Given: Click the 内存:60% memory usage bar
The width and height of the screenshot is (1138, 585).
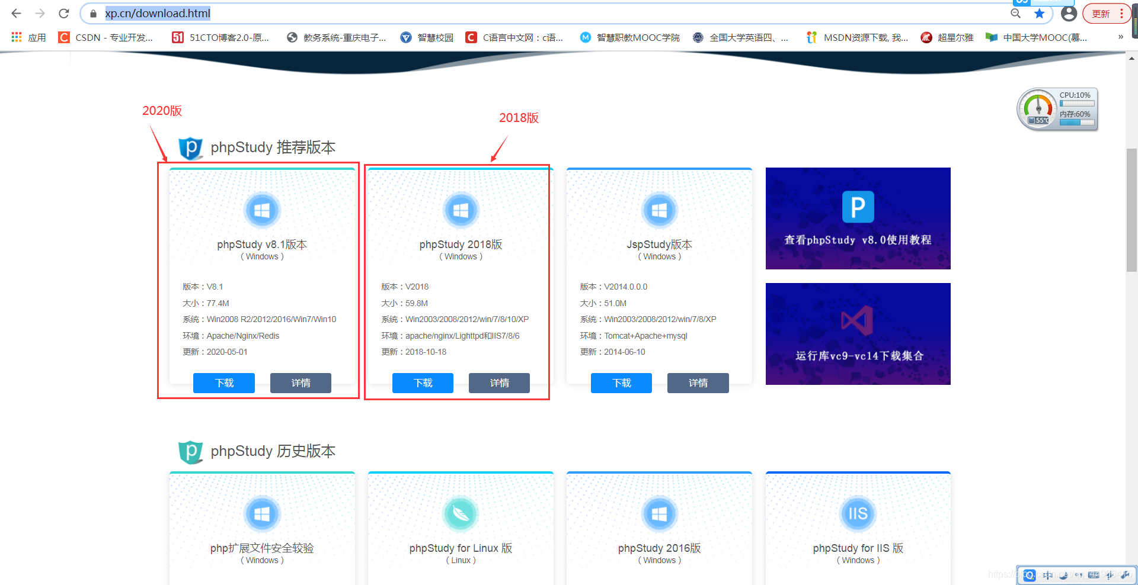Looking at the screenshot, I should 1077,123.
